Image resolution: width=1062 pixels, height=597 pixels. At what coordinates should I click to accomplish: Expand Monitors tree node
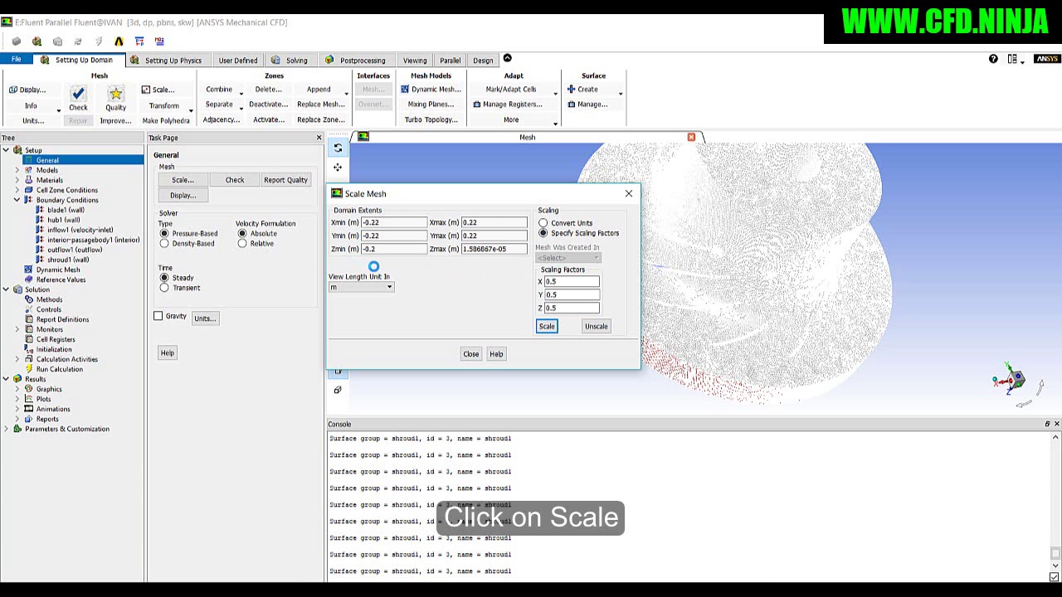point(17,329)
